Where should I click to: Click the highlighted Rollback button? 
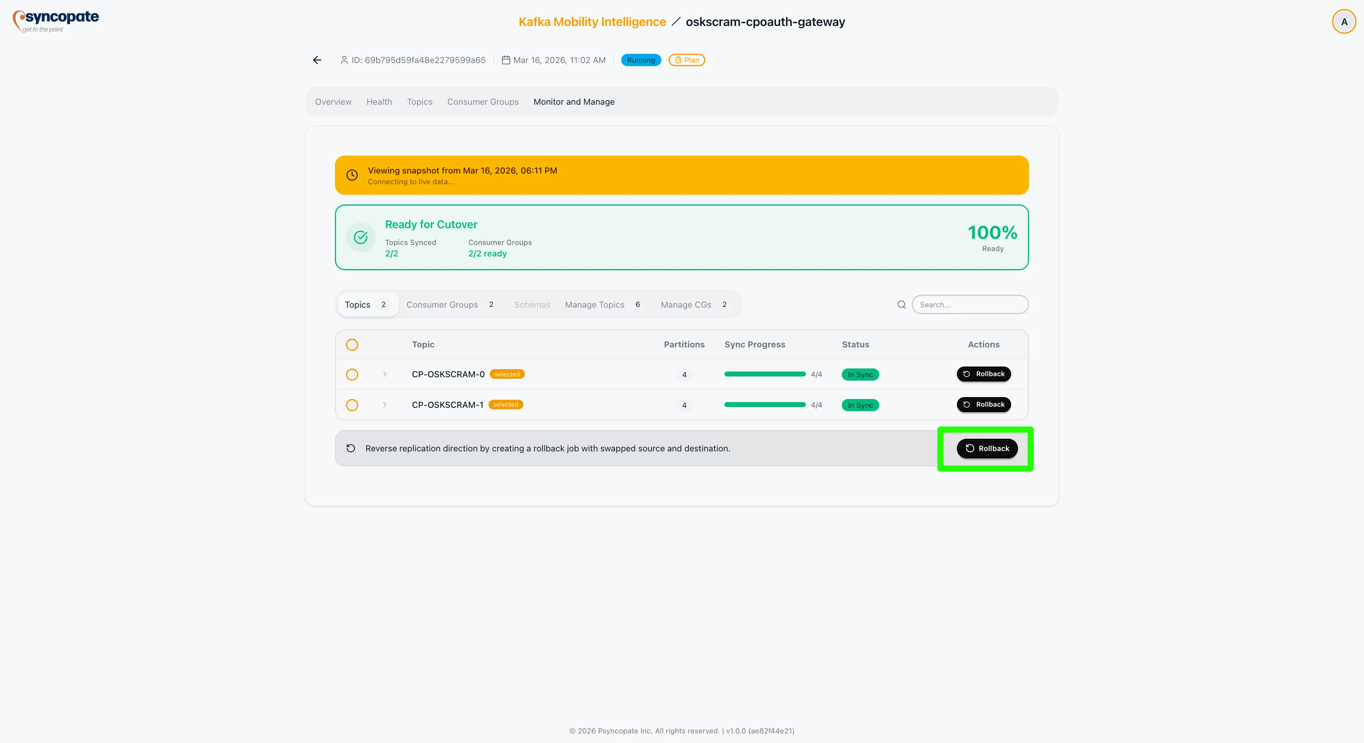[x=986, y=448]
